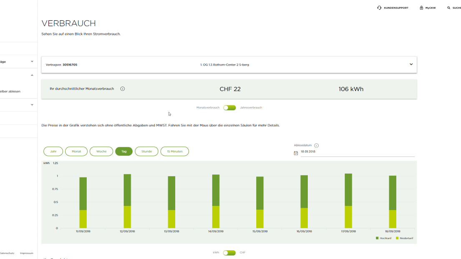Click the Hochtarif legend color swatch

coord(377,238)
